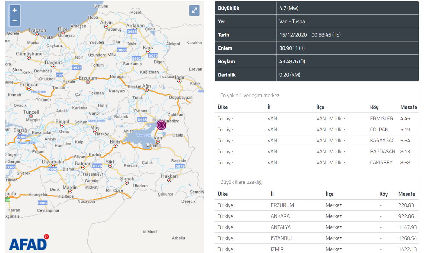Select the Erzurum city marker
This screenshot has height=253, width=424.
pyautogui.click(x=88, y=82)
